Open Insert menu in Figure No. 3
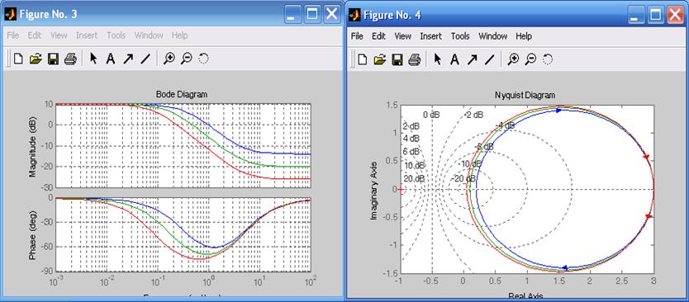This screenshot has height=302, width=689. tap(87, 35)
